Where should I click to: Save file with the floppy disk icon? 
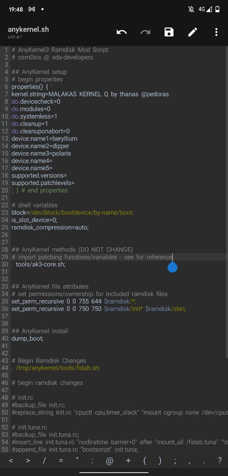169,32
